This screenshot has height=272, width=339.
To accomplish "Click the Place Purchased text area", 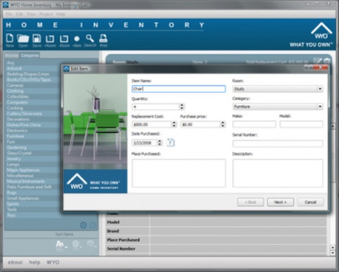I will pos(179,173).
